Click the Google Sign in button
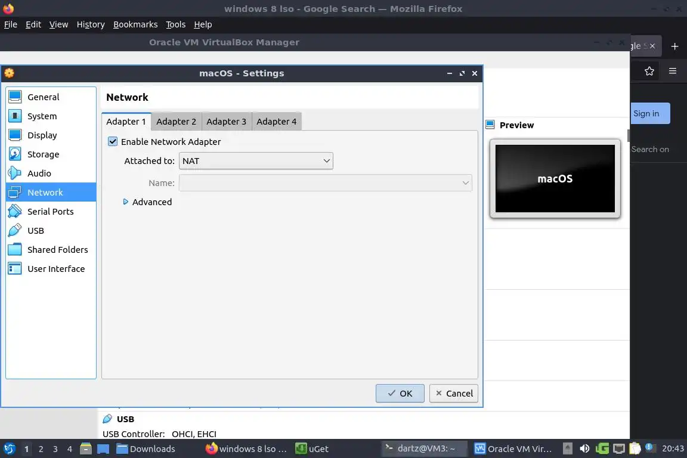The height and width of the screenshot is (458, 687). pyautogui.click(x=650, y=113)
